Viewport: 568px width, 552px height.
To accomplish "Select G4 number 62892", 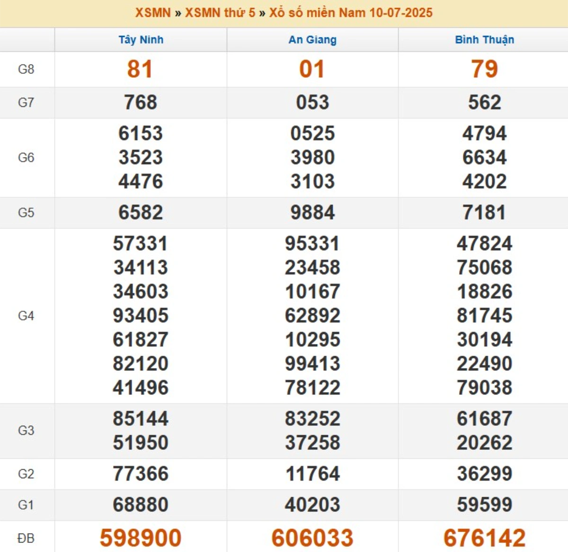I will pyautogui.click(x=312, y=315).
